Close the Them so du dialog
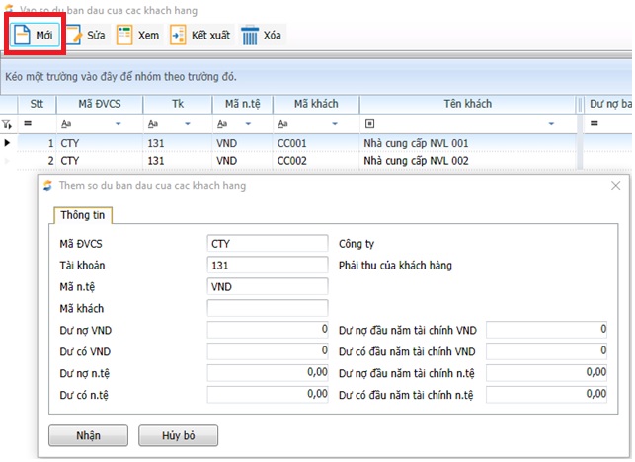 (616, 185)
